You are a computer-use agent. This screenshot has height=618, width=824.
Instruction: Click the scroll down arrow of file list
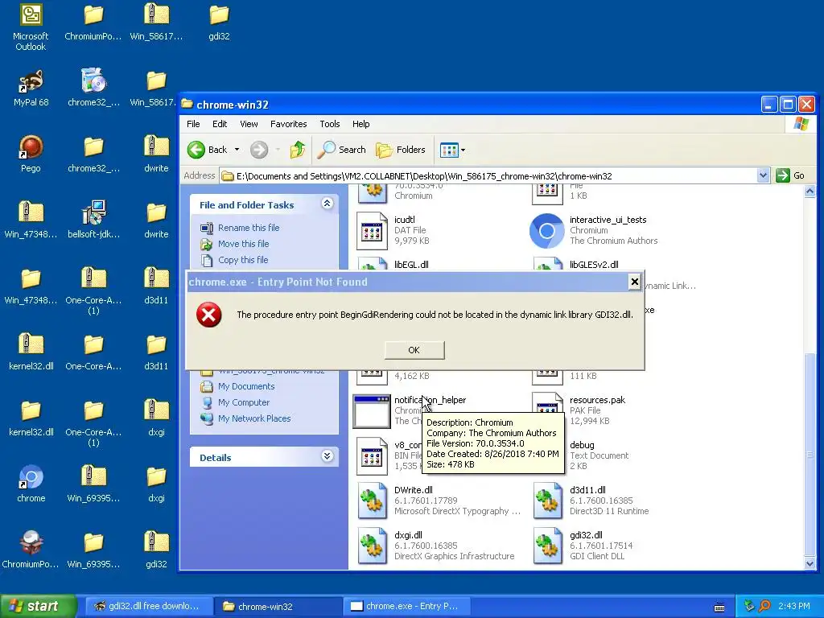coord(810,563)
